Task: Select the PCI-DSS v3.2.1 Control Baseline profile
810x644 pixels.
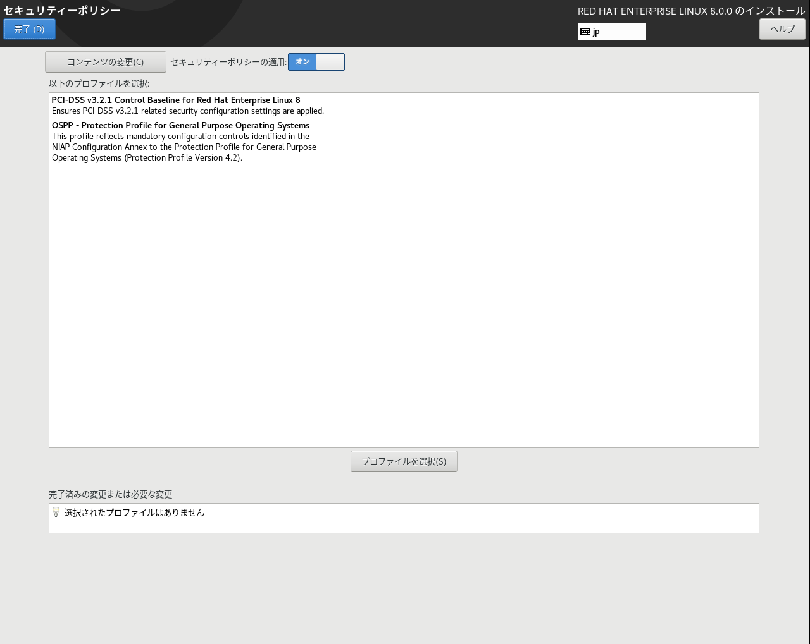Action: [x=404, y=106]
